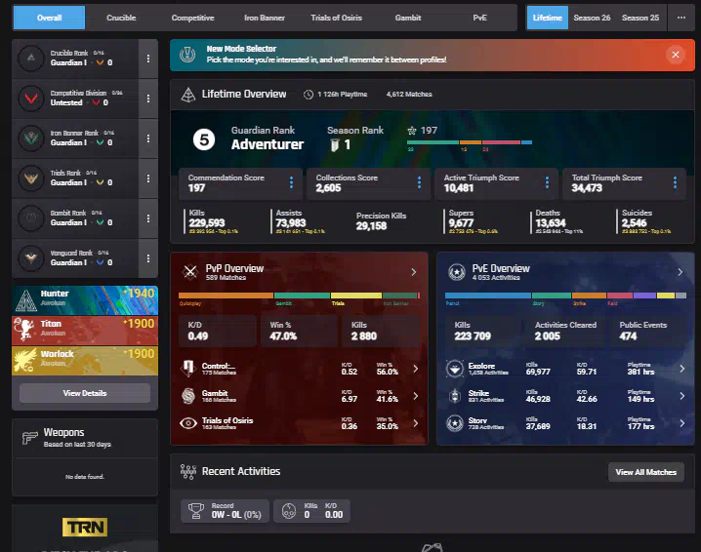Open Commendation Score options menu
Viewport: 701px width, 552px height.
coord(291,182)
